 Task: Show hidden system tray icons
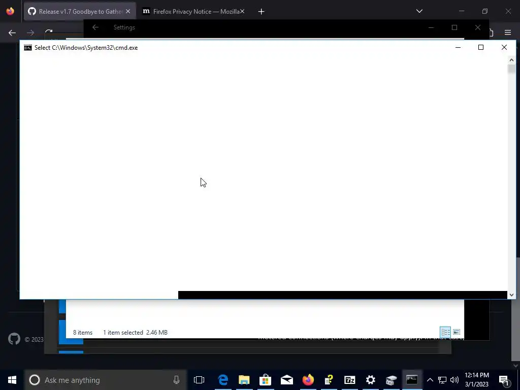[430, 380]
